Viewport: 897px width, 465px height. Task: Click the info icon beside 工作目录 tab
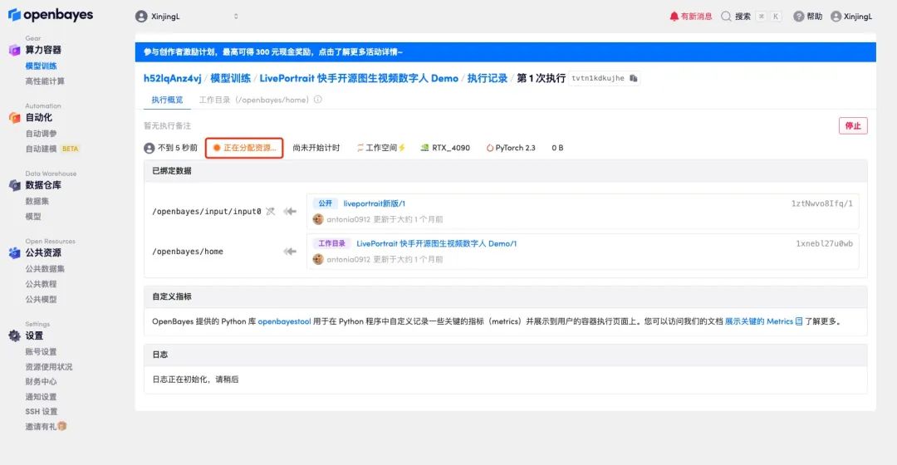click(317, 100)
